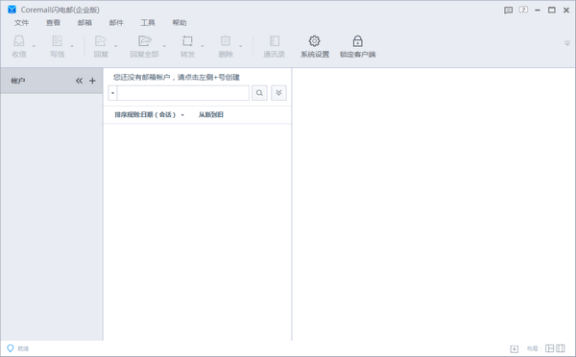Click the download icon in status bar

pos(515,348)
